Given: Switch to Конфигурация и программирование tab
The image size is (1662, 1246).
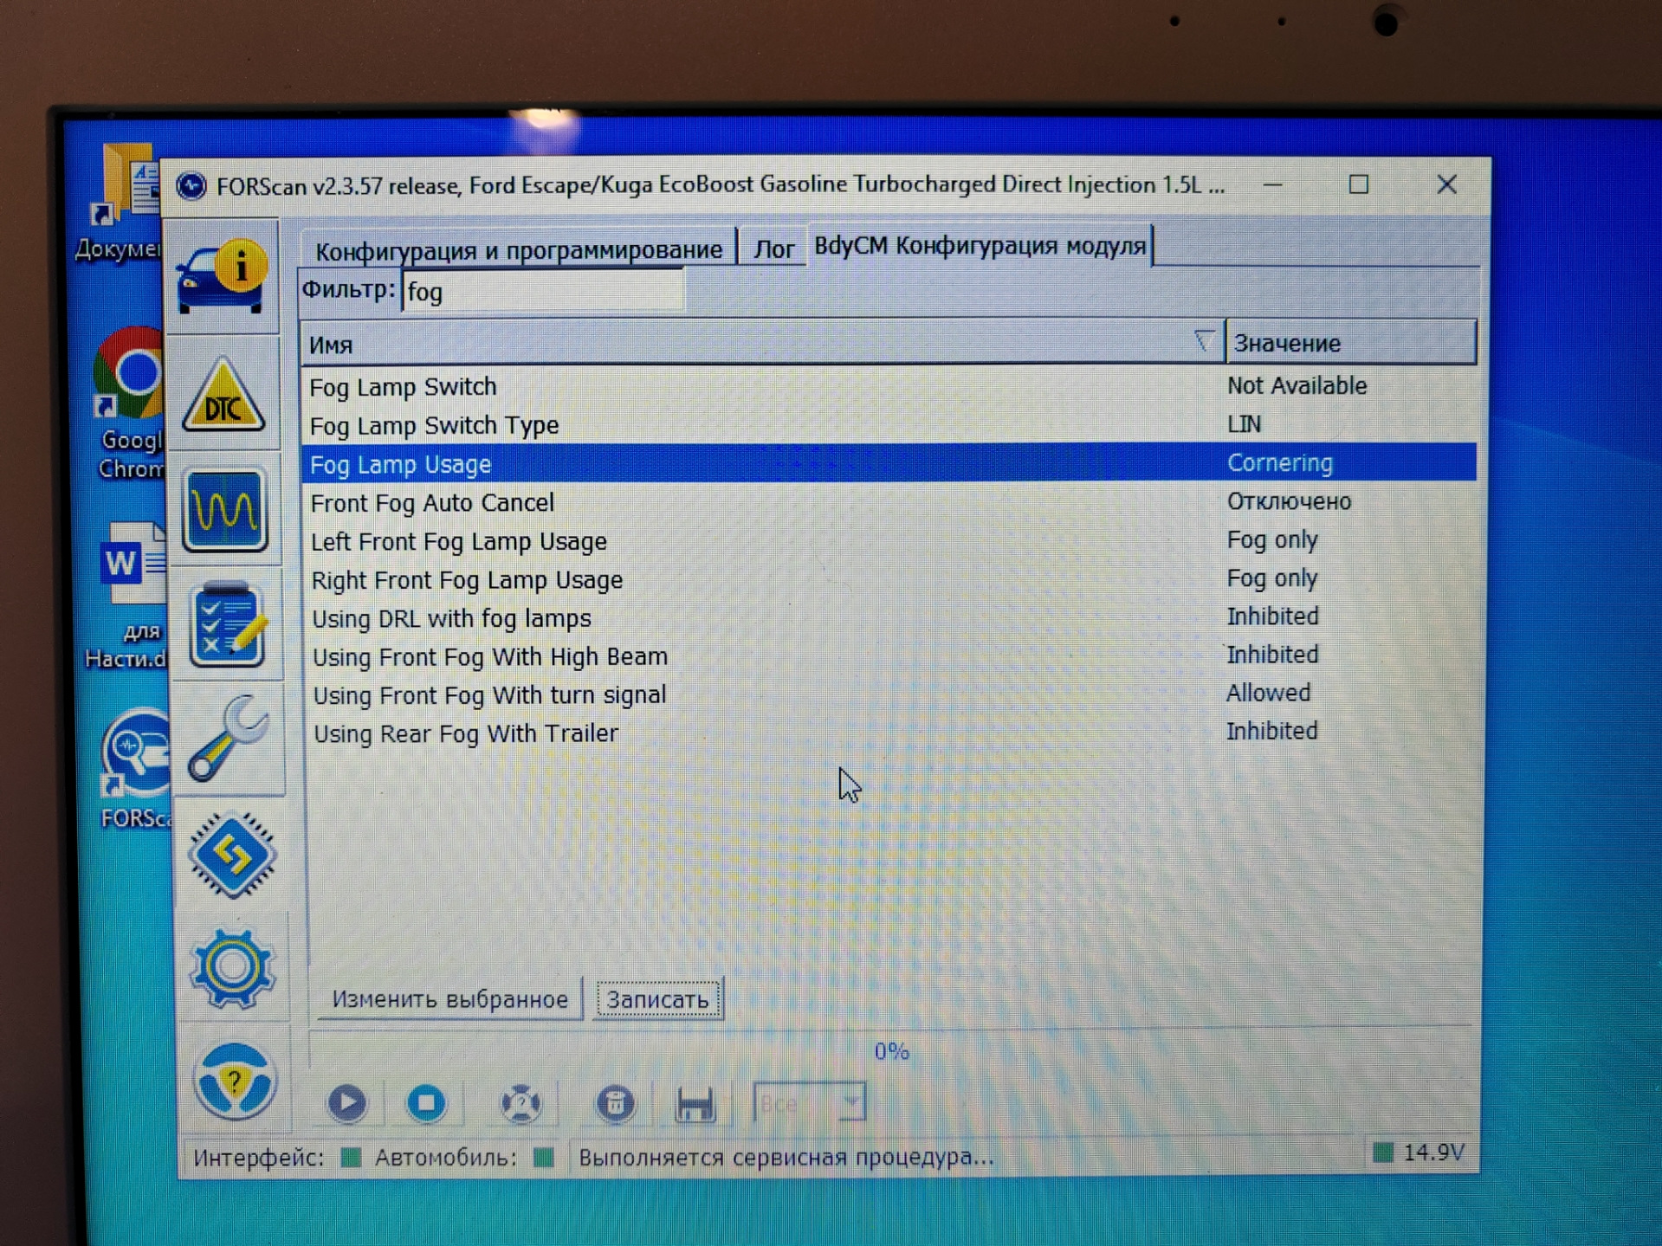Looking at the screenshot, I should (x=518, y=250).
